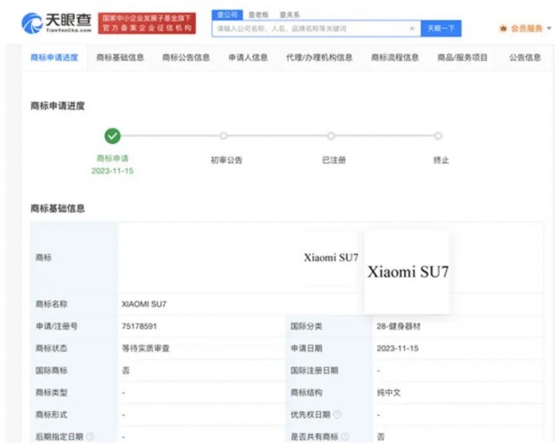The image size is (555, 444).
Task: Open the 会员服务 link
Action: [x=526, y=29]
